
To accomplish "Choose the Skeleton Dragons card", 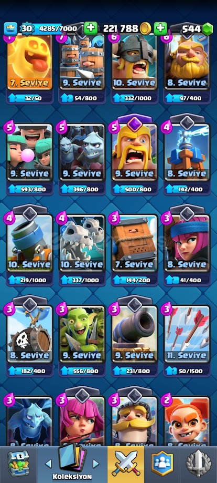I will 82,243.
